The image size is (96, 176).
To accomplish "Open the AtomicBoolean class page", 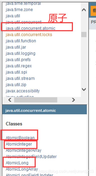I will pos(20,138).
